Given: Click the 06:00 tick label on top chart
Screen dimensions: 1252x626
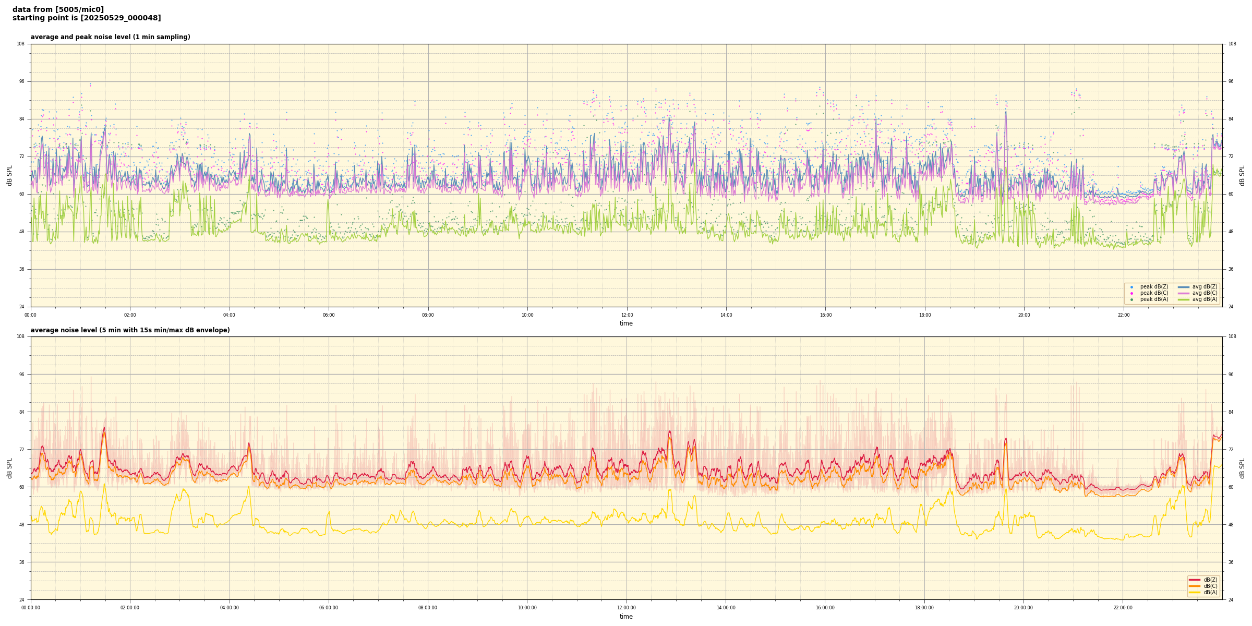Looking at the screenshot, I should click(x=329, y=315).
